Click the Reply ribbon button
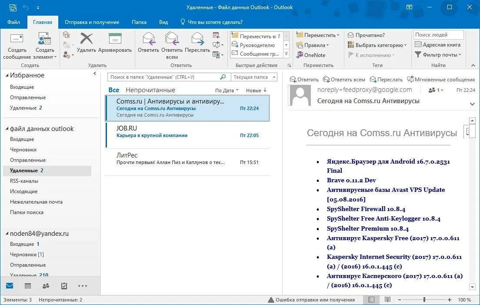This screenshot has width=480, height=305. point(148,42)
